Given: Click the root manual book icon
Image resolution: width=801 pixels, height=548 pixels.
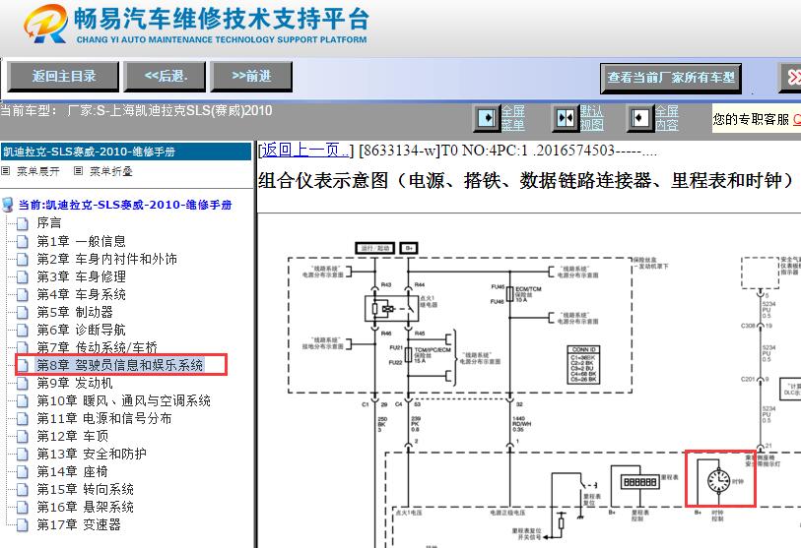Looking at the screenshot, I should point(8,205).
